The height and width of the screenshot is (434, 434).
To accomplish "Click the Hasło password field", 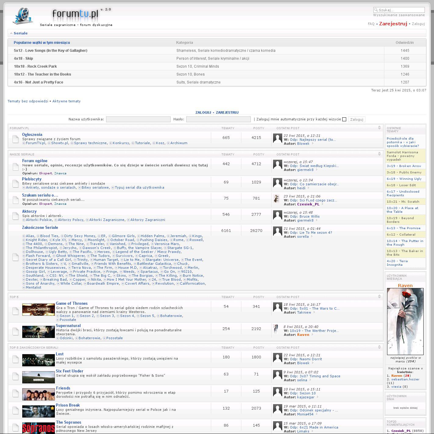I will 218,119.
